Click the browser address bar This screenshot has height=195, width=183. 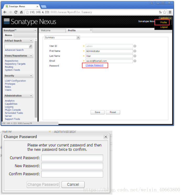(92, 12)
